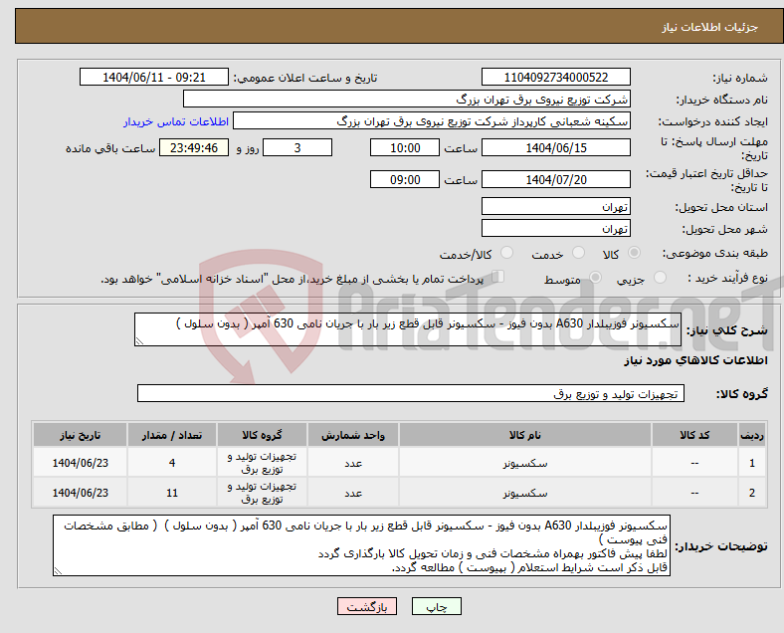The image size is (784, 633).
Task: Open the اطلاعات تماس خریدار link
Action: pos(176,121)
